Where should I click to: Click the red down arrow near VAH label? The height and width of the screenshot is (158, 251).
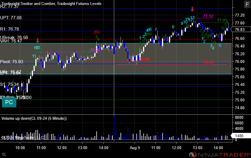[x=38, y=40]
